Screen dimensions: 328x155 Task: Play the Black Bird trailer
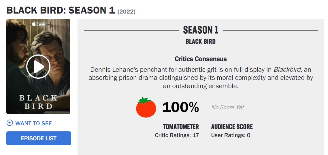(x=38, y=67)
